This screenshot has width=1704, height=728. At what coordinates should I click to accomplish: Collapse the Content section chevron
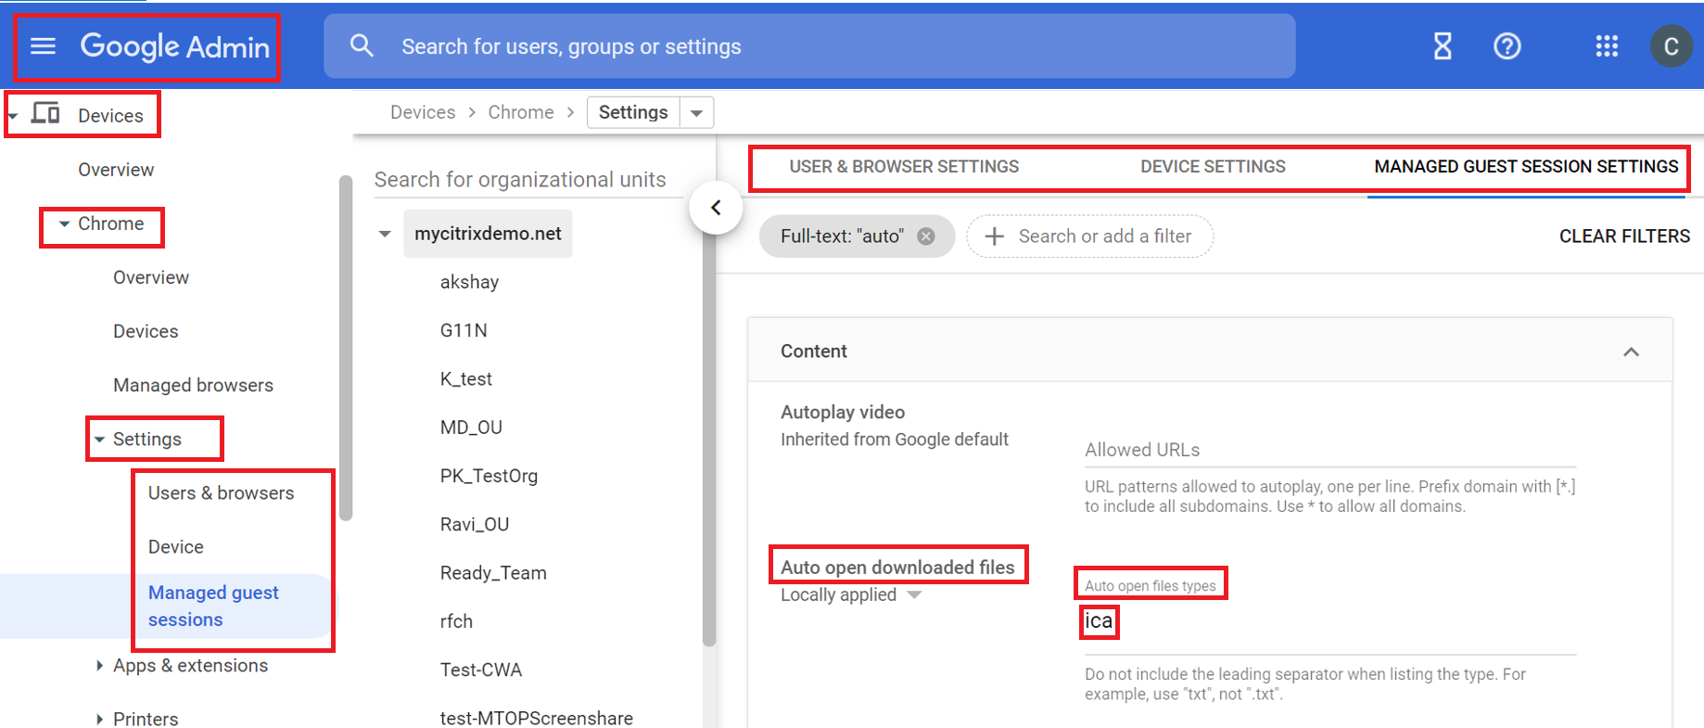point(1631,351)
